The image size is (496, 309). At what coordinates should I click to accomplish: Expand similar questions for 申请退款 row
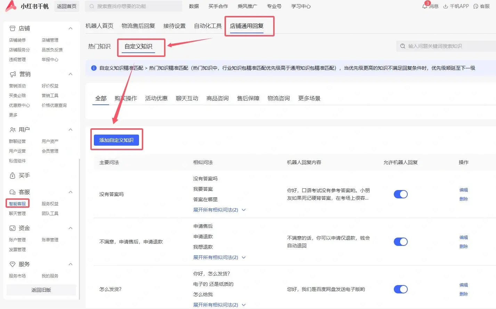219,257
